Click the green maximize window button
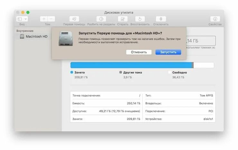Screen dimensions: 238x150 click(x=28, y=13)
